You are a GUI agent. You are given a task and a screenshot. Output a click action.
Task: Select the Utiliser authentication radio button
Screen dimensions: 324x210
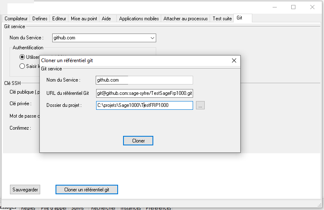click(22, 57)
